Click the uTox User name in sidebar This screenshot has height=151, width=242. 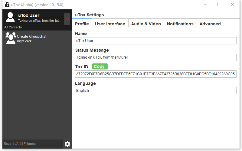(29, 15)
